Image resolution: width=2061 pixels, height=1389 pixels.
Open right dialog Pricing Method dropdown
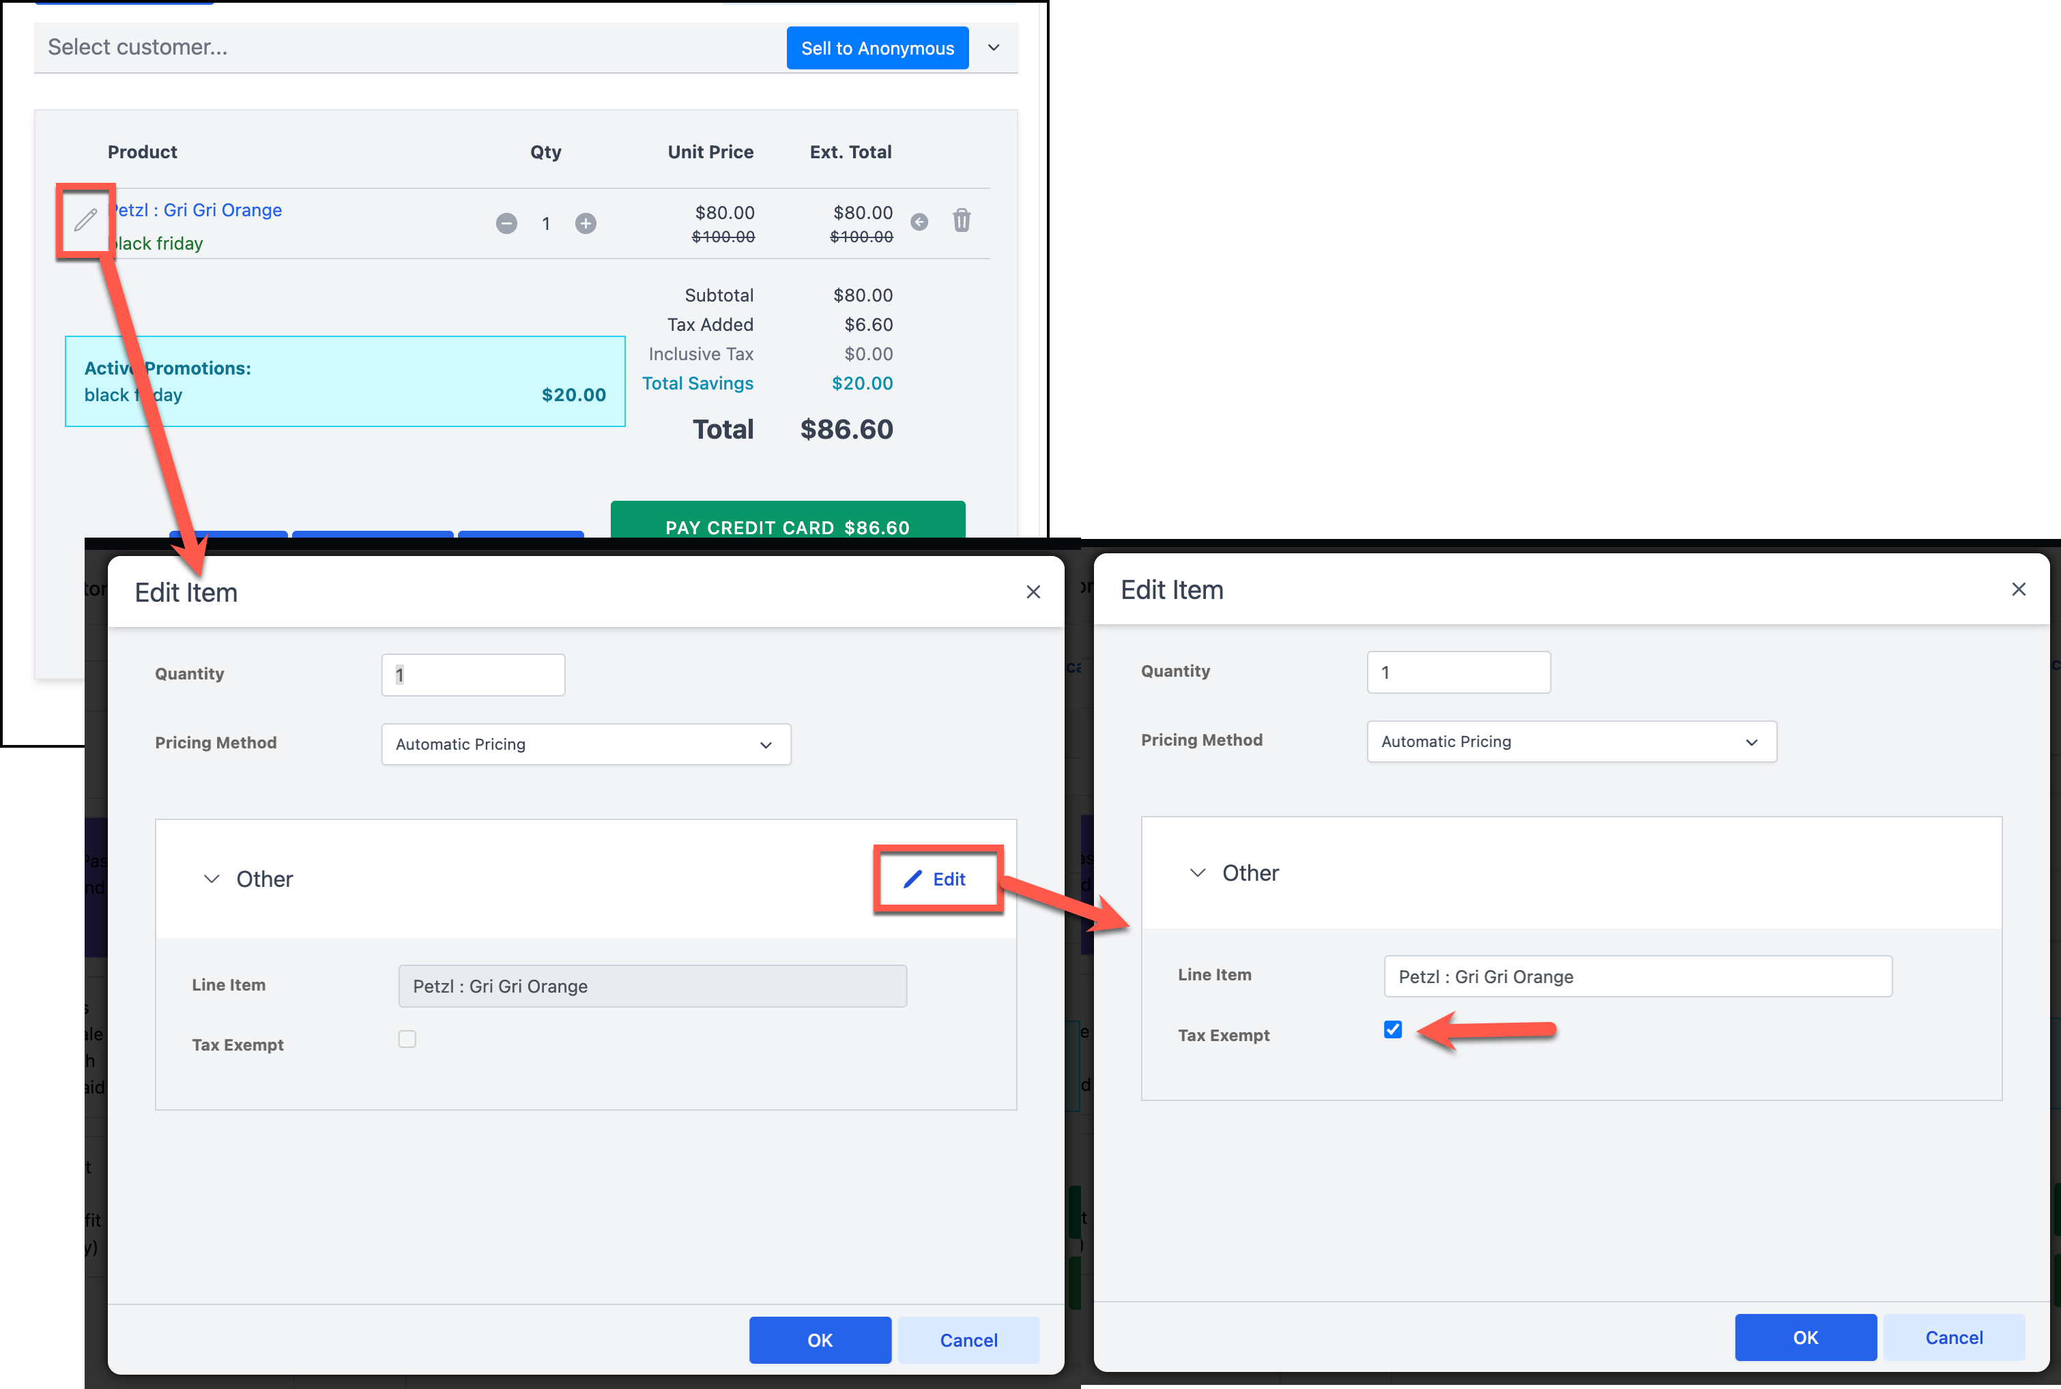1571,742
